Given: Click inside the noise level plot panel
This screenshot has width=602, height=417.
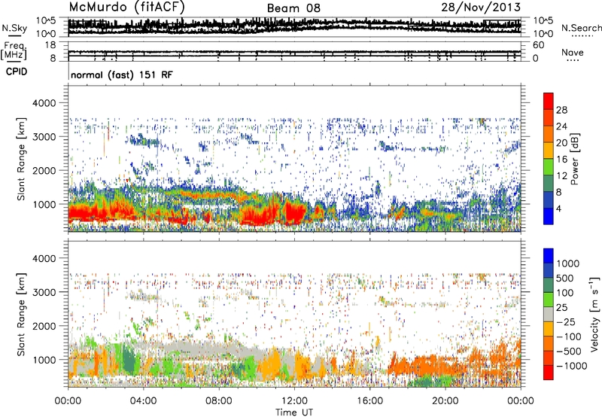Looking at the screenshot, I should [x=294, y=27].
